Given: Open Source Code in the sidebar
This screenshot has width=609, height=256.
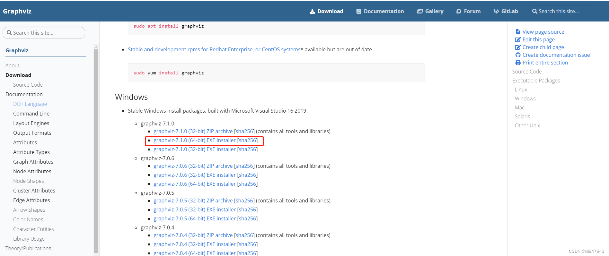Looking at the screenshot, I should [28, 85].
